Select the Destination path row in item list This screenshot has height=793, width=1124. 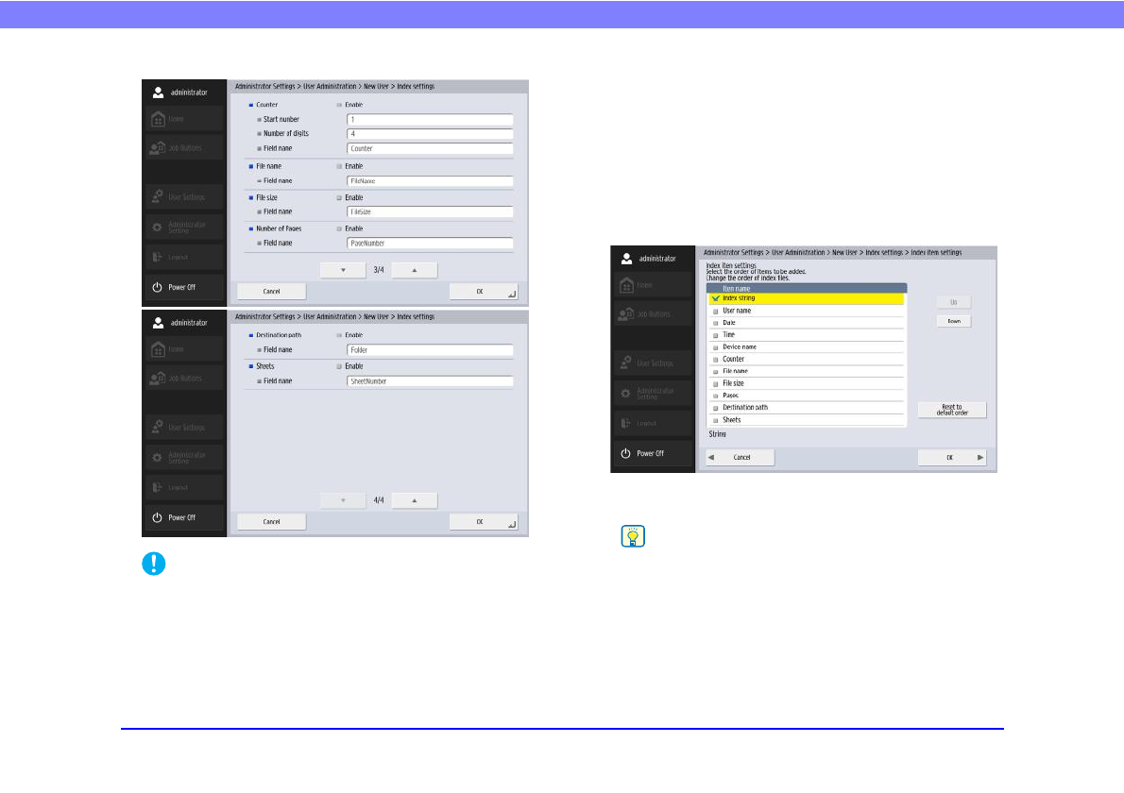(806, 408)
